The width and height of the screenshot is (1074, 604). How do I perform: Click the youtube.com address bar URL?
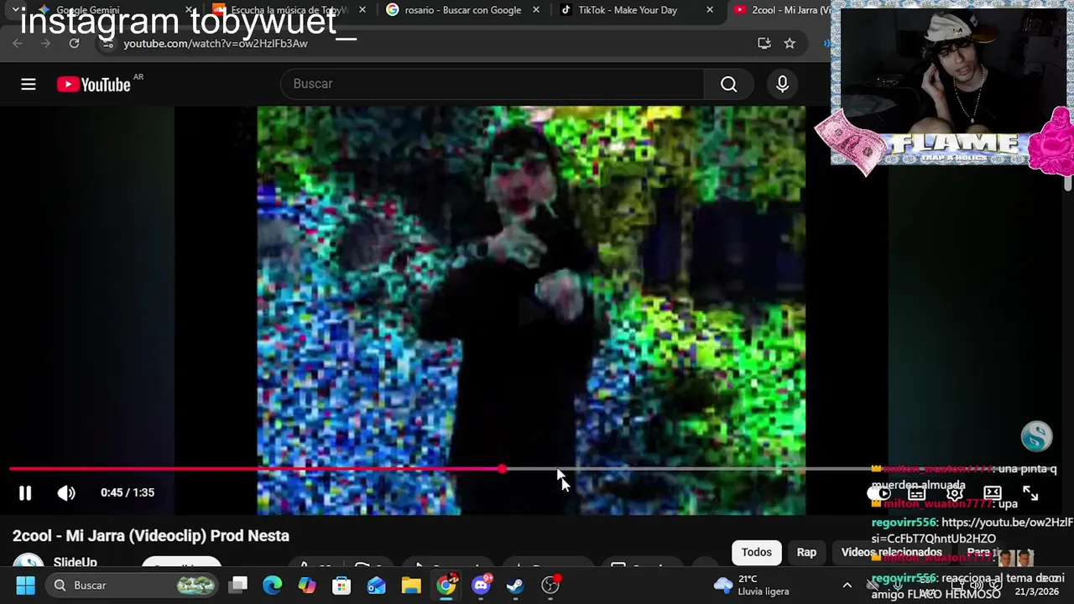click(x=216, y=44)
